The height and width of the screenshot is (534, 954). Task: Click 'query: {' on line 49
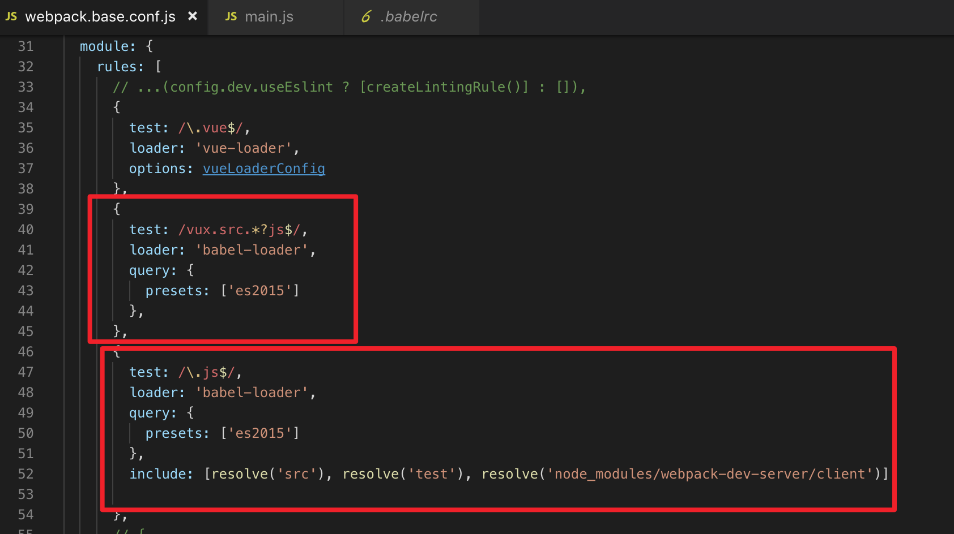pos(161,413)
